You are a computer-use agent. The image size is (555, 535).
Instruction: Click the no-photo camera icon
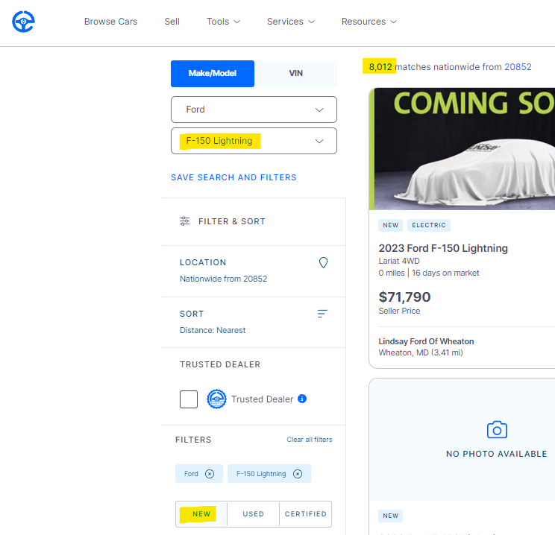pos(497,430)
